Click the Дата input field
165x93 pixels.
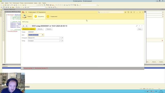tap(35, 35)
